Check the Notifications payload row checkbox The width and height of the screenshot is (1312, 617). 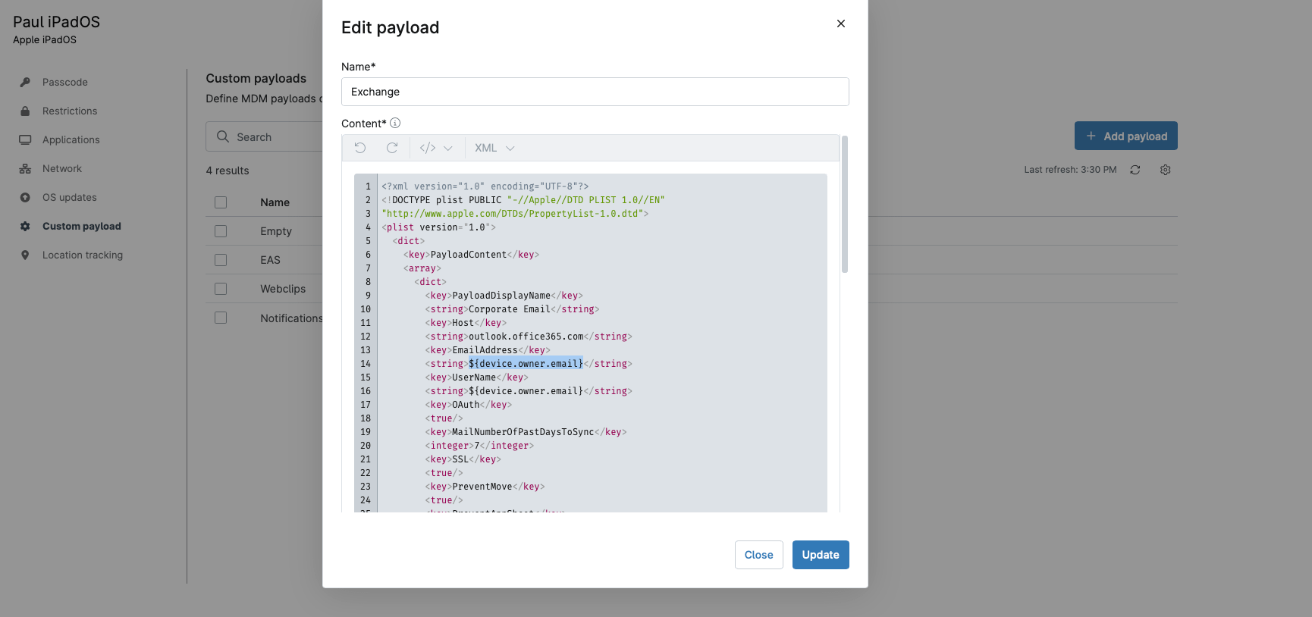221,318
